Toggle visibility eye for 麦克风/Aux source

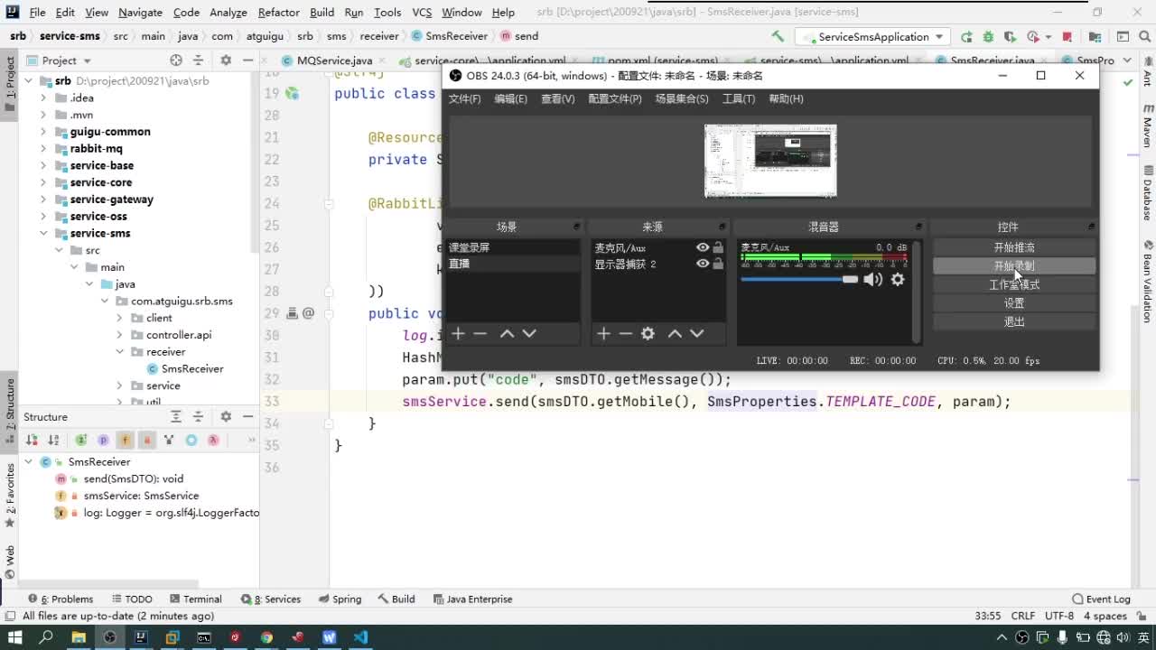(703, 247)
